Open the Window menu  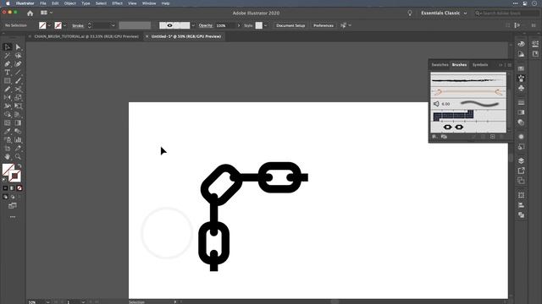(x=149, y=3)
